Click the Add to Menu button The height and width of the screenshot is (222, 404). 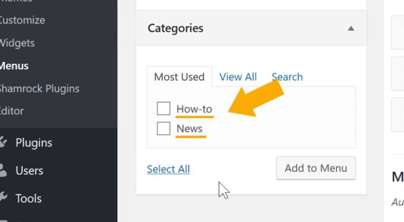316,168
